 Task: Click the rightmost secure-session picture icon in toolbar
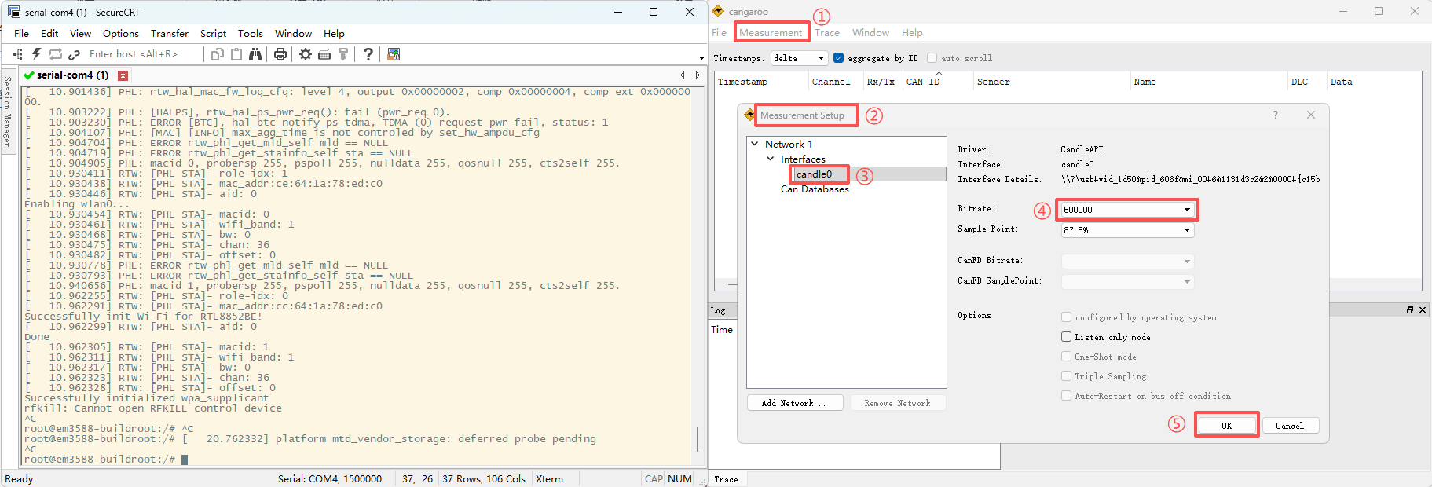click(x=394, y=54)
